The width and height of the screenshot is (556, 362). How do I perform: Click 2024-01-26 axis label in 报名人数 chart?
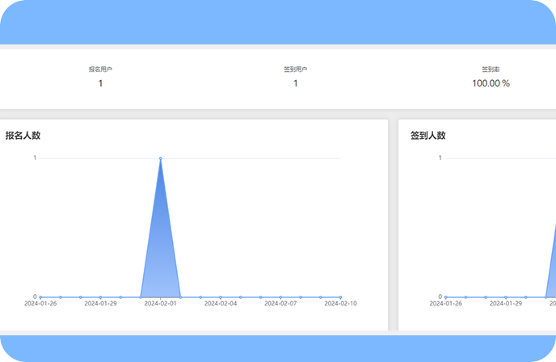(40, 304)
